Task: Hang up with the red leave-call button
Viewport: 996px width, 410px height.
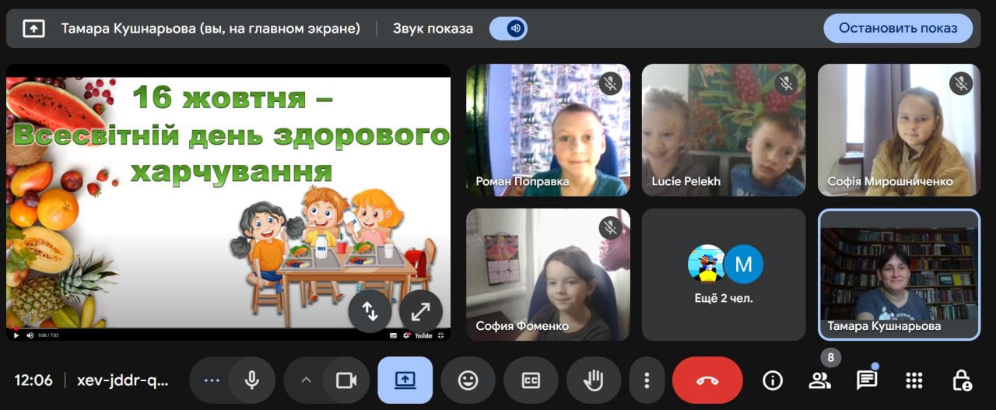Action: click(707, 380)
